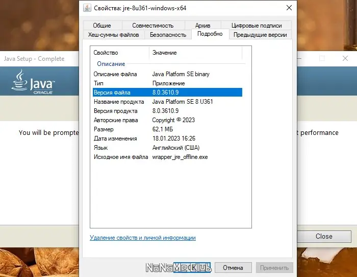Click the Отмена button
The width and height of the screenshot is (357, 277).
[233, 267]
